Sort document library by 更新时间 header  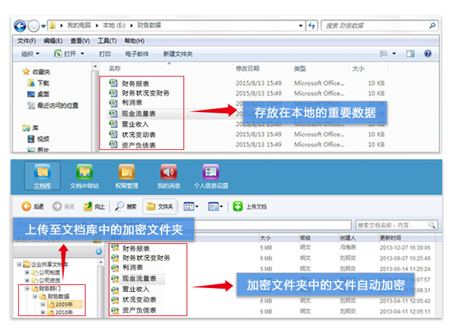coord(390,238)
